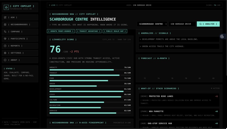This screenshot has width=227, height=129.
Task: Select the Transit Advantage tag
Action: tap(89, 31)
